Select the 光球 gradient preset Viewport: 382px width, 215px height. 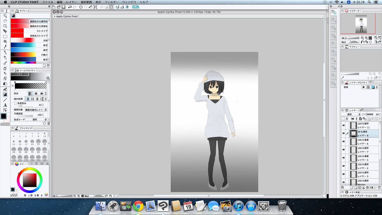[x=29, y=40]
